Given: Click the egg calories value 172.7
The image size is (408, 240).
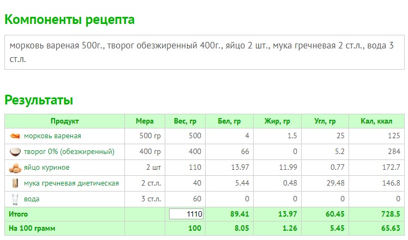Looking at the screenshot, I should click(x=391, y=167).
